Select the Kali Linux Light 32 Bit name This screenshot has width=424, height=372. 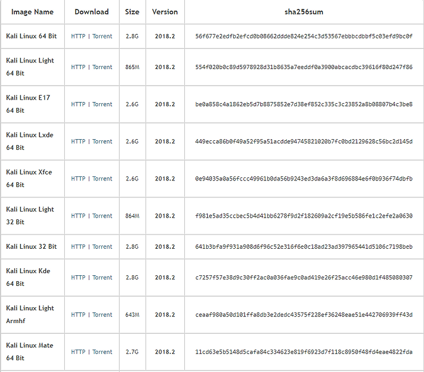(30, 216)
